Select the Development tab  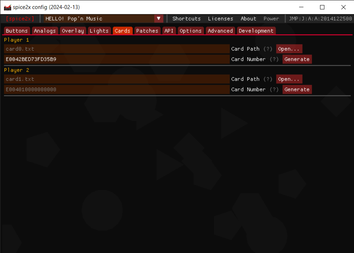click(256, 31)
